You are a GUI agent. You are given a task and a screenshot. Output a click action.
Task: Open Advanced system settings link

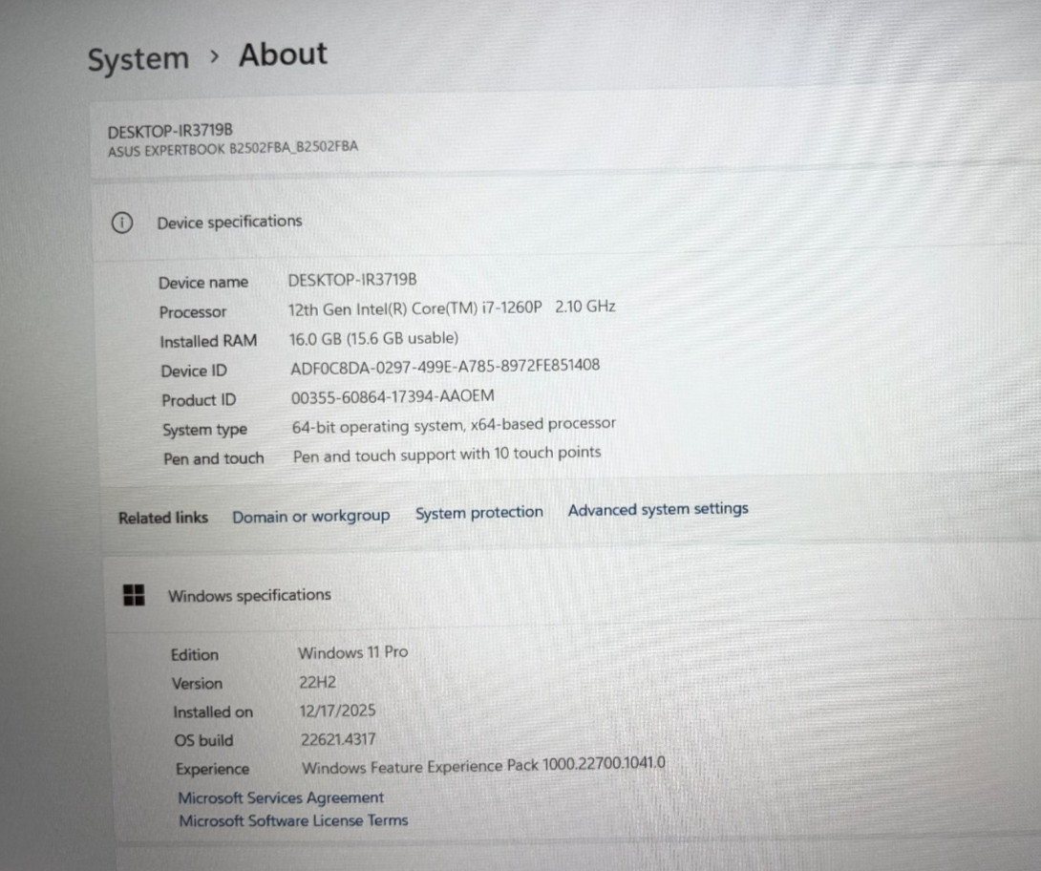[658, 509]
